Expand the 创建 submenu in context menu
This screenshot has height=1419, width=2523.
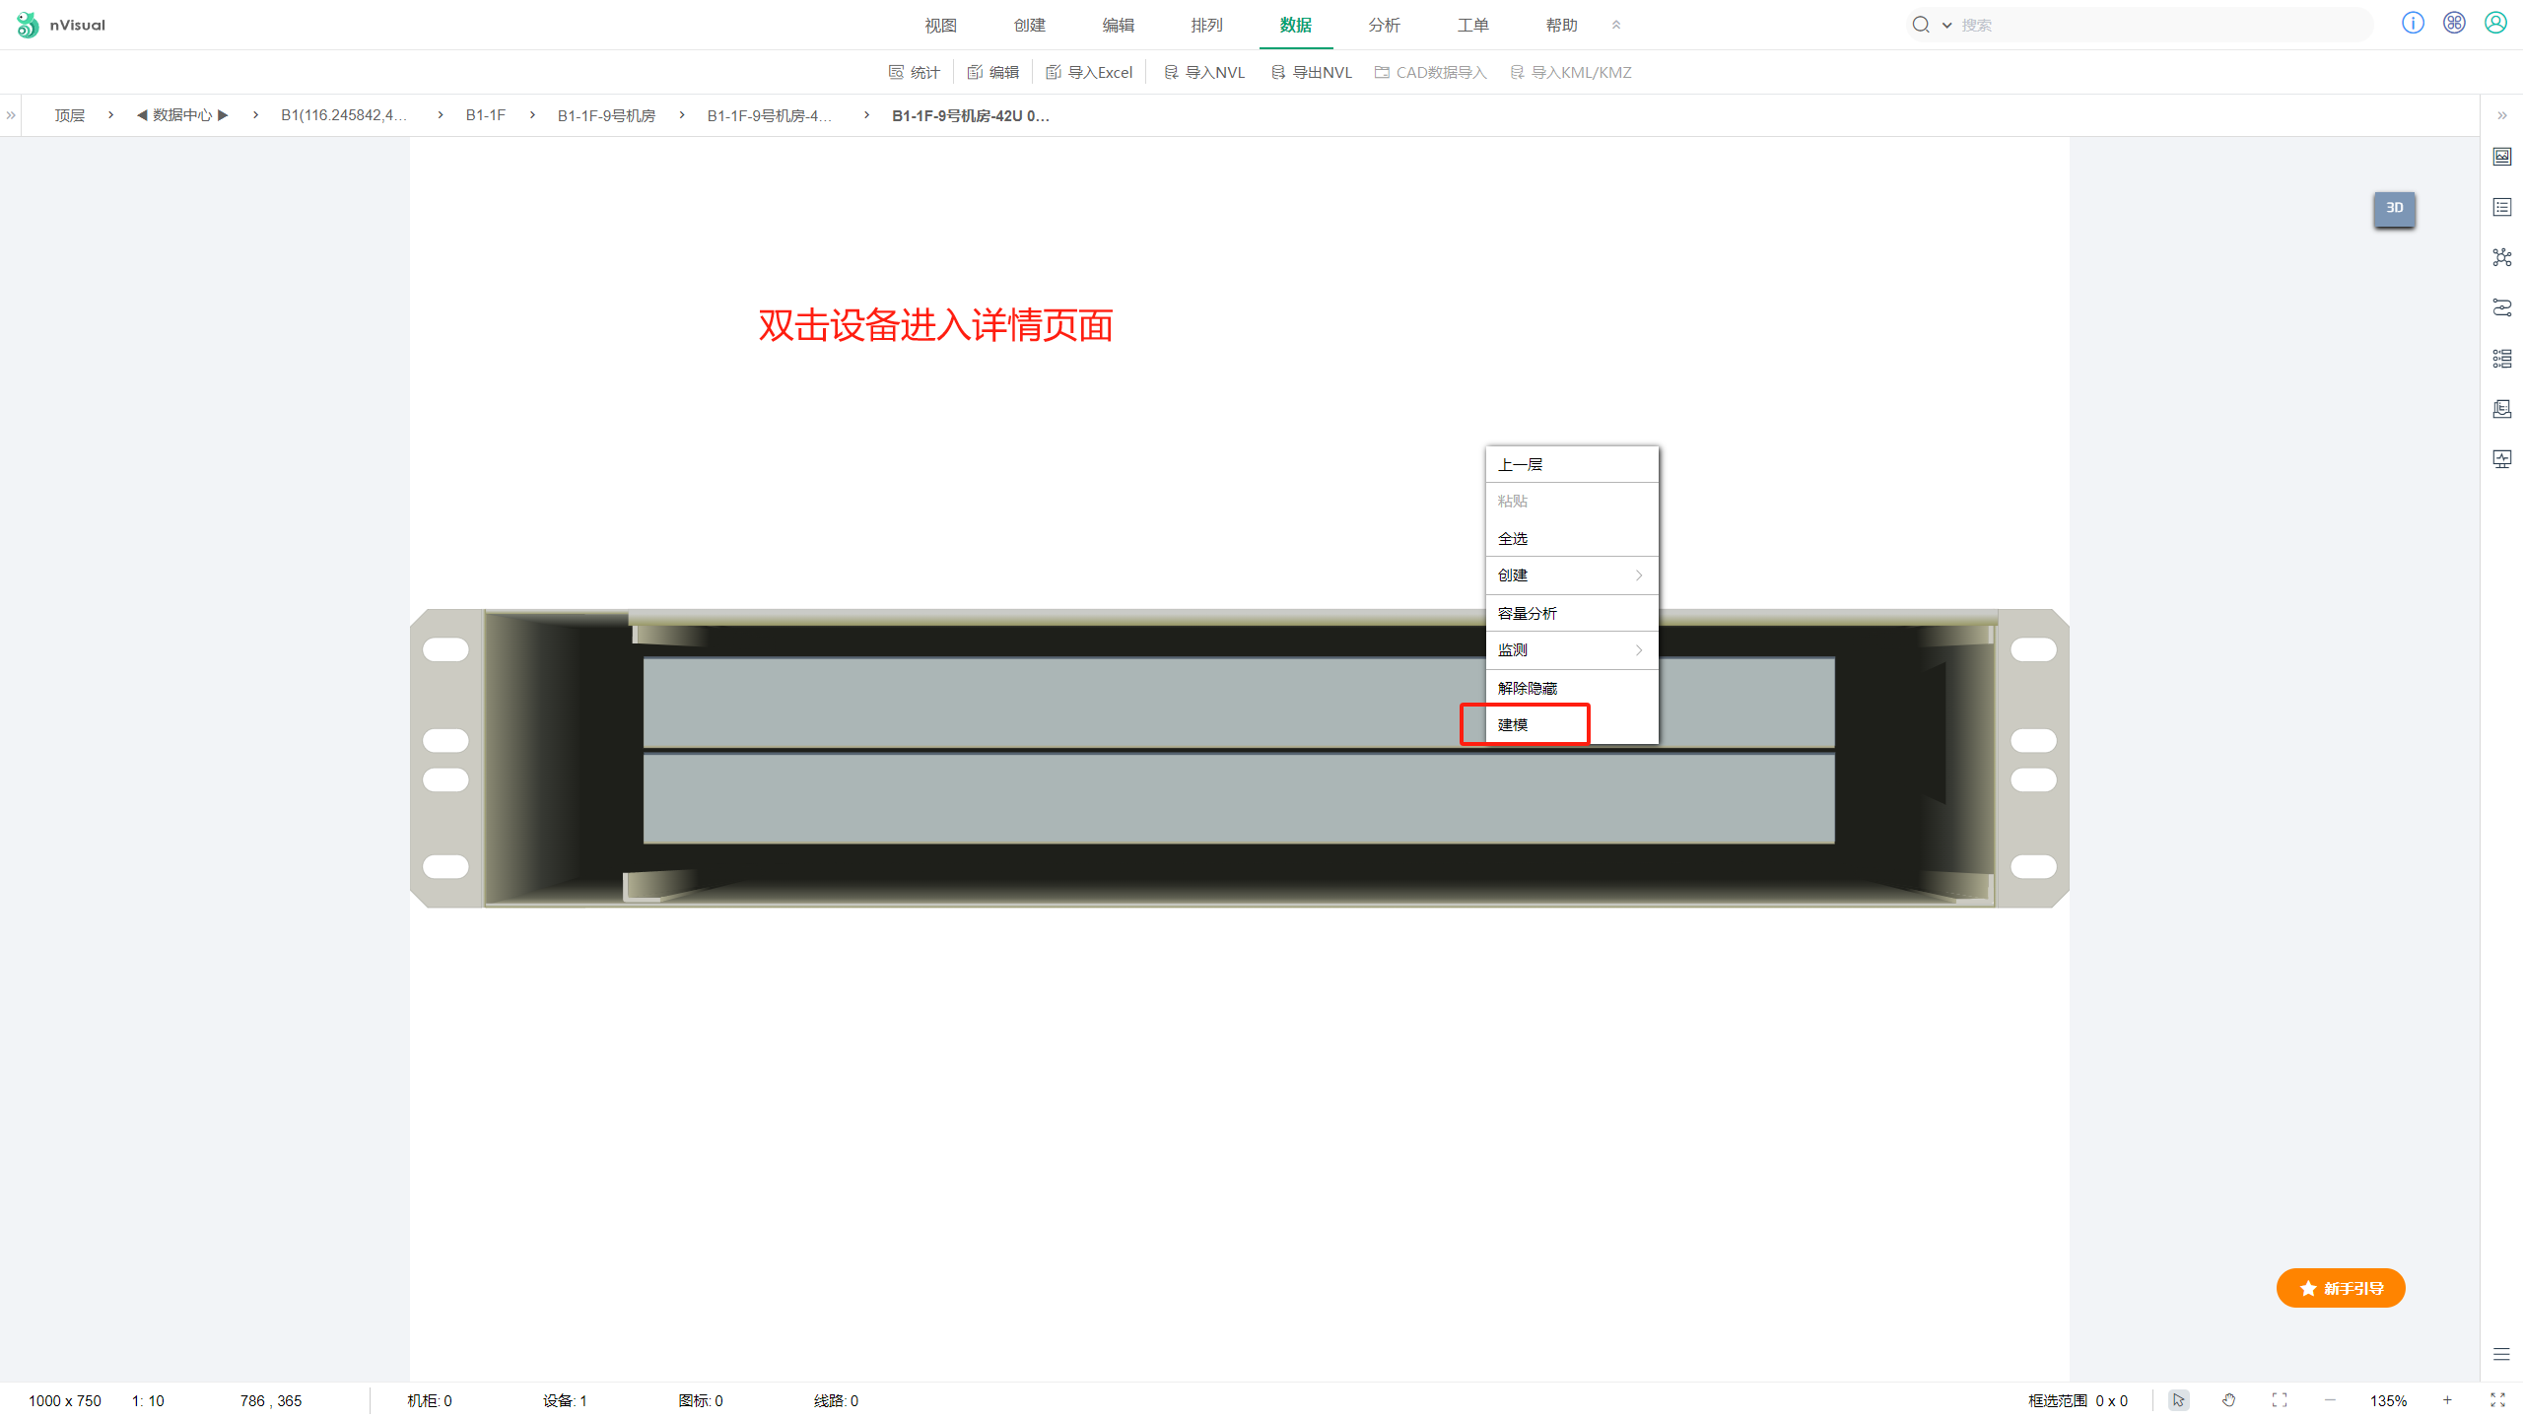point(1571,575)
